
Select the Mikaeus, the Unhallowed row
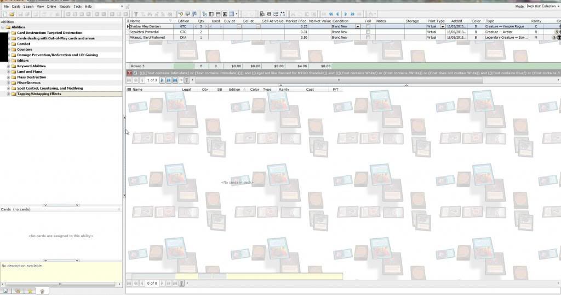coord(344,38)
